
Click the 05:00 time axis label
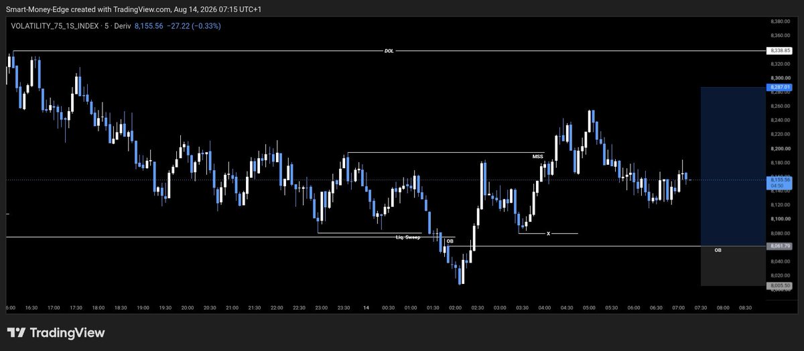pyautogui.click(x=589, y=307)
